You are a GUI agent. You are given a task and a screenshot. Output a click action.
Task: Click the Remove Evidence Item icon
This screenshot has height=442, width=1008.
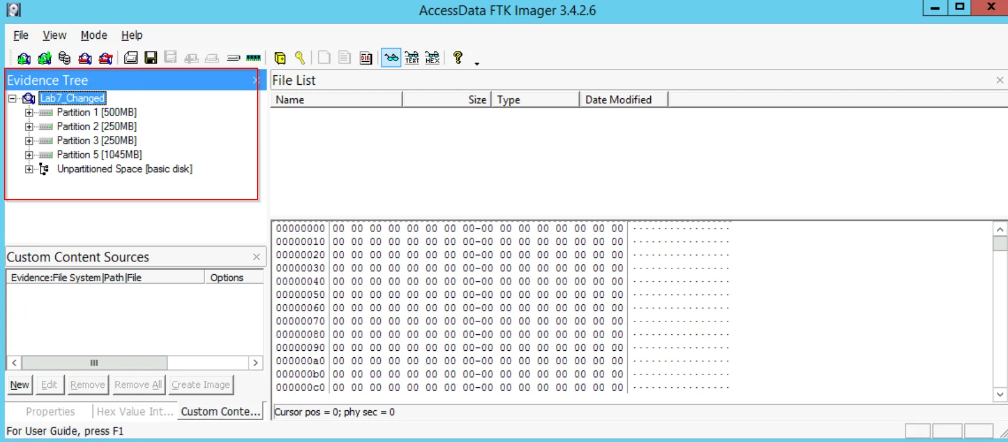click(x=85, y=58)
